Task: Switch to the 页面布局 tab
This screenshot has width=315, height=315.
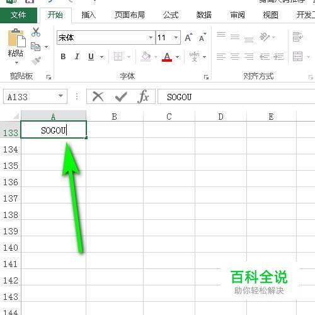Action: 130,15
